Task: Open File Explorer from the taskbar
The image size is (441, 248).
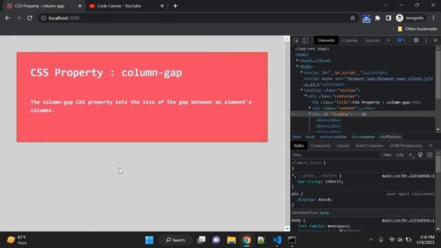Action: coord(232,240)
